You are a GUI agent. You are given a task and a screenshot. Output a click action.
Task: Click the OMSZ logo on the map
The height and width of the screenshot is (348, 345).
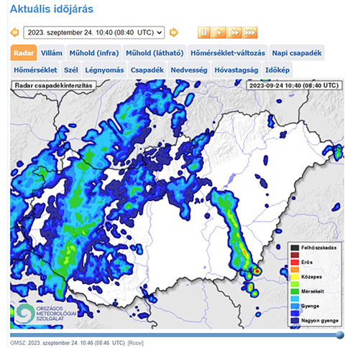(45, 314)
